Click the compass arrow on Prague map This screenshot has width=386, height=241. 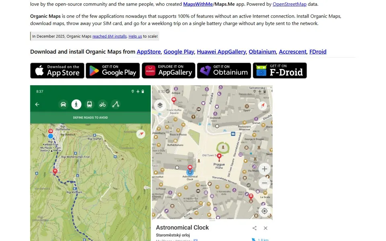[x=263, y=105]
